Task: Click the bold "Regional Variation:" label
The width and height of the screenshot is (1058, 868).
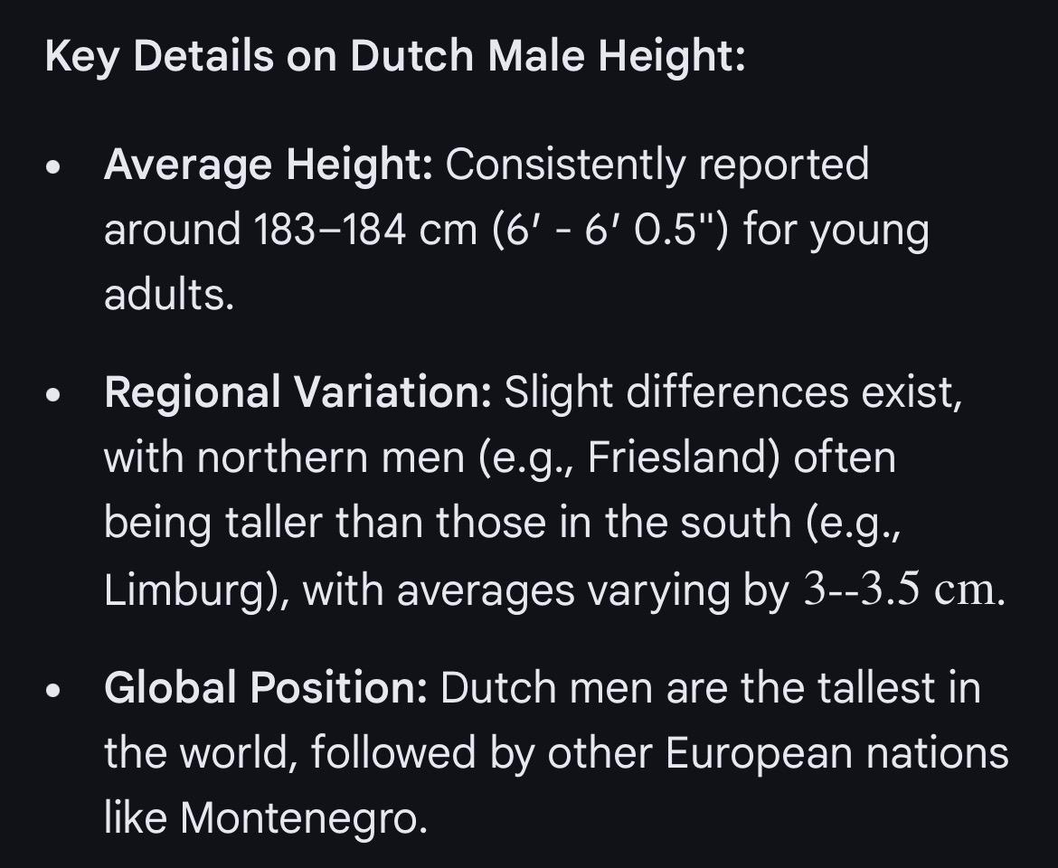Action: 298,393
